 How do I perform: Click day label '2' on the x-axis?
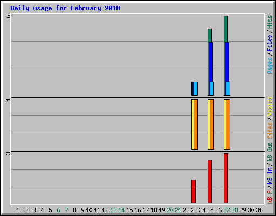tap(26, 210)
